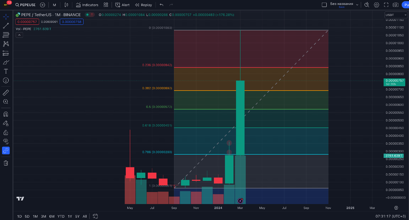The width and height of the screenshot is (409, 220).
Task: Open the candlestick chart style selector
Action: (x=66, y=5)
